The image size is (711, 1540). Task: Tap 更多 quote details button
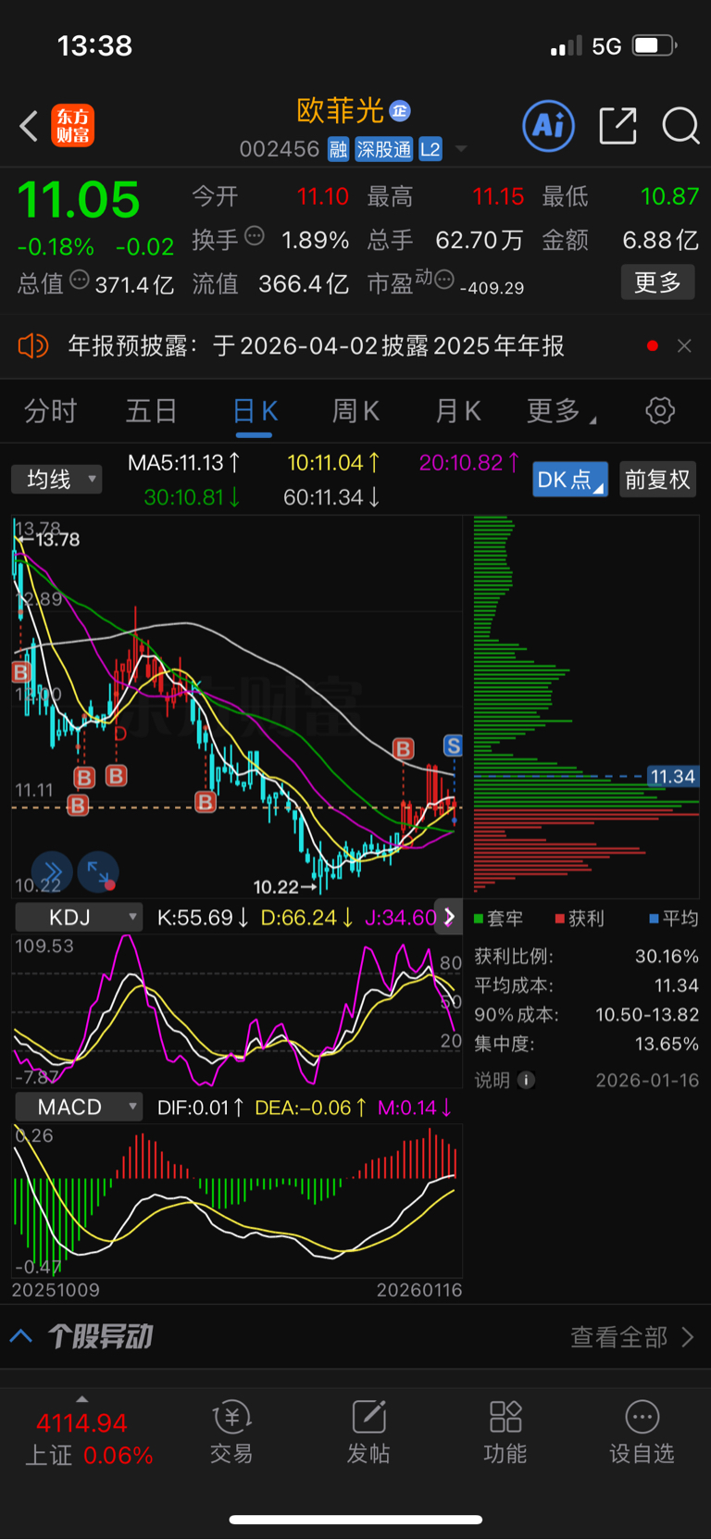657,282
